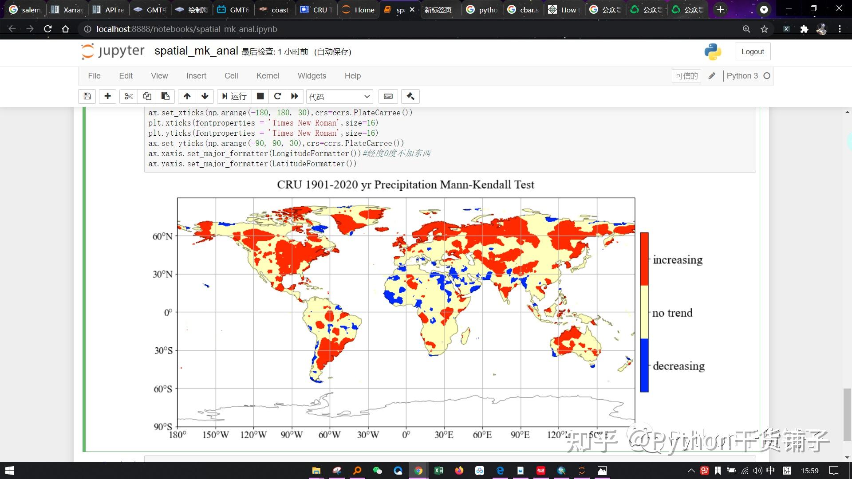The height and width of the screenshot is (479, 852).
Task: Paste cell below with paste icon
Action: [x=165, y=96]
